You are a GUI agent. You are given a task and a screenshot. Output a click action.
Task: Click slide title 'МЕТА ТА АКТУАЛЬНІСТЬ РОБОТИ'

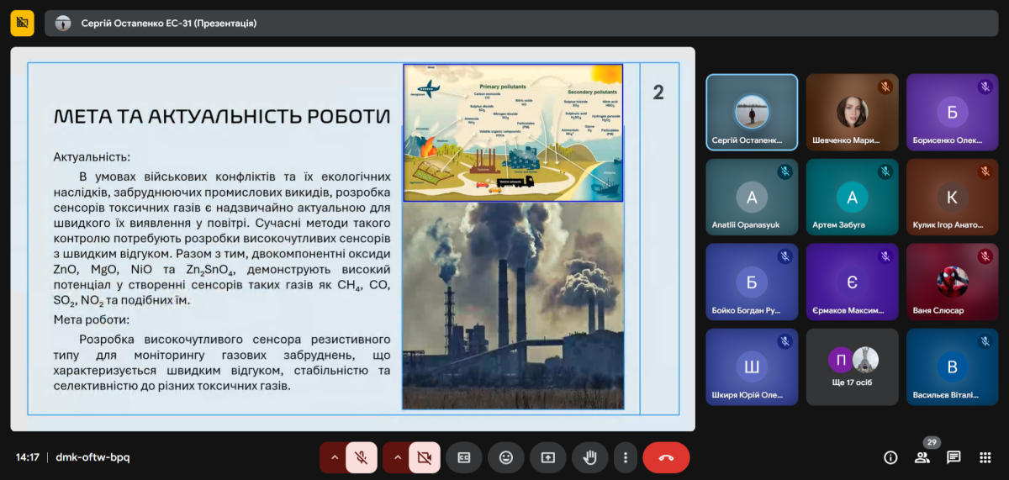pyautogui.click(x=222, y=117)
